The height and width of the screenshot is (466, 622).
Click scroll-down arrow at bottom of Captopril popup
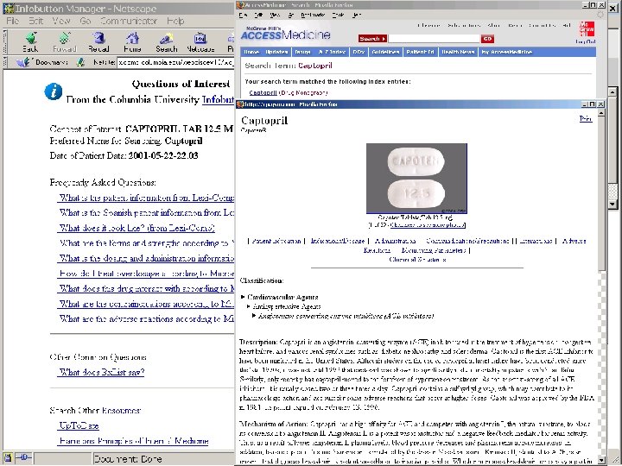[601, 460]
